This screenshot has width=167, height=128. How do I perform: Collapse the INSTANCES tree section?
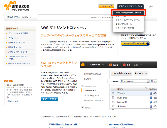click(82, 86)
